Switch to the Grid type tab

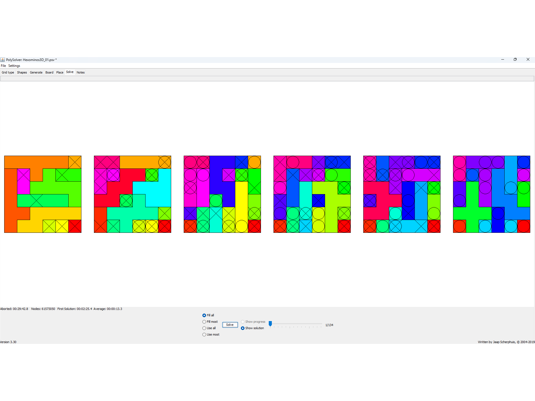pyautogui.click(x=8, y=72)
